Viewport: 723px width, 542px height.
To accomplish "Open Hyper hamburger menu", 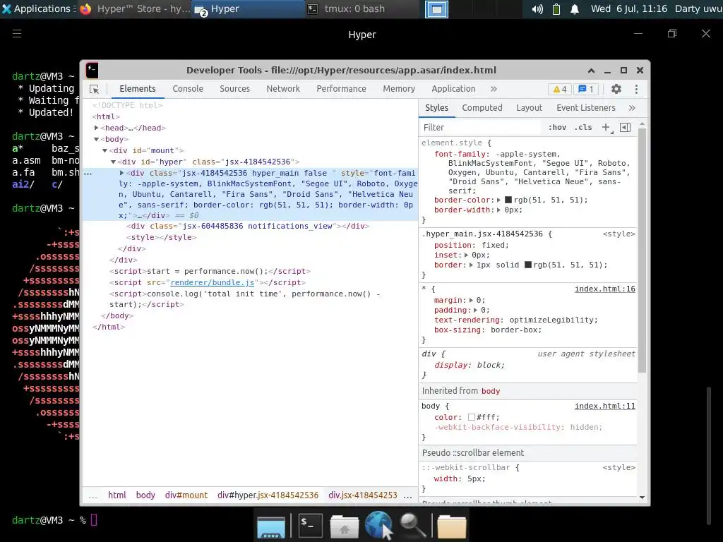I will [17, 34].
